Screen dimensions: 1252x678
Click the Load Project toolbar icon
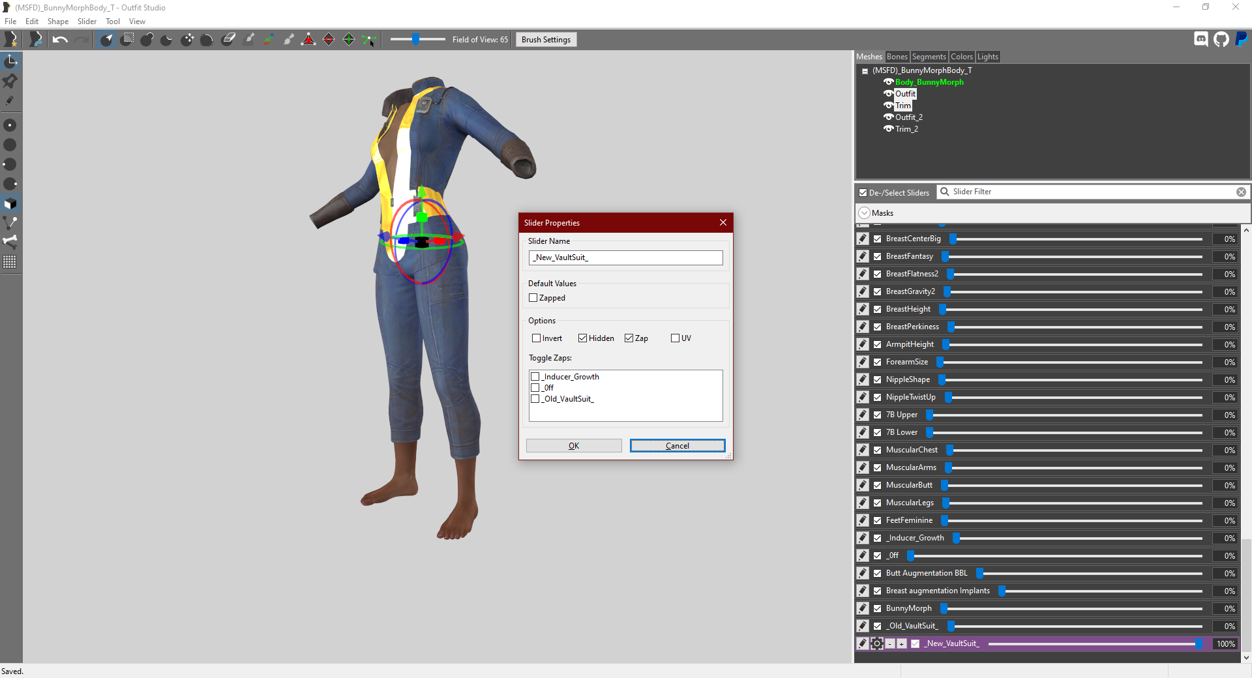click(x=35, y=39)
